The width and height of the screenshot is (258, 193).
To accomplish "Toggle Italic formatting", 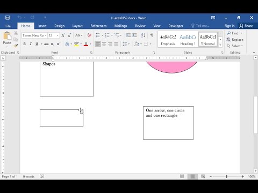I will pos(31,44).
